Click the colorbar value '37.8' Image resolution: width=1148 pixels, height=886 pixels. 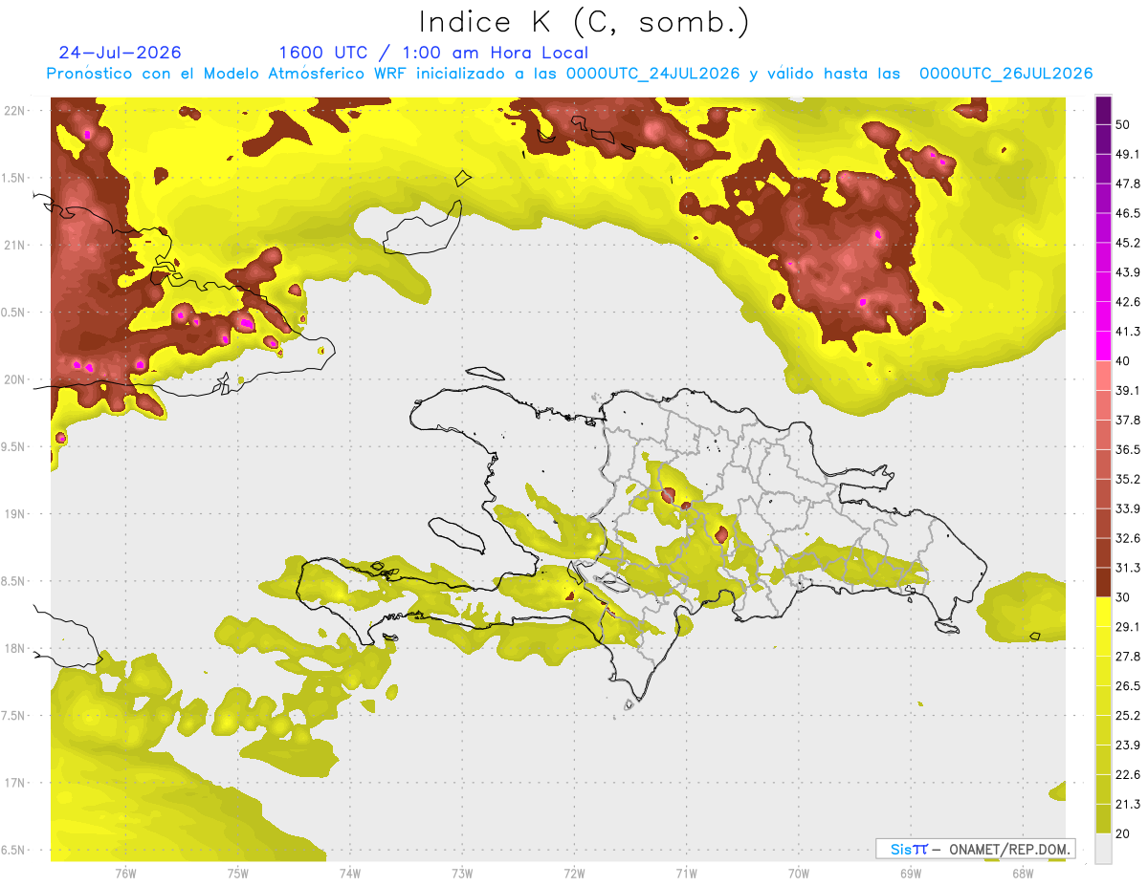point(1128,420)
